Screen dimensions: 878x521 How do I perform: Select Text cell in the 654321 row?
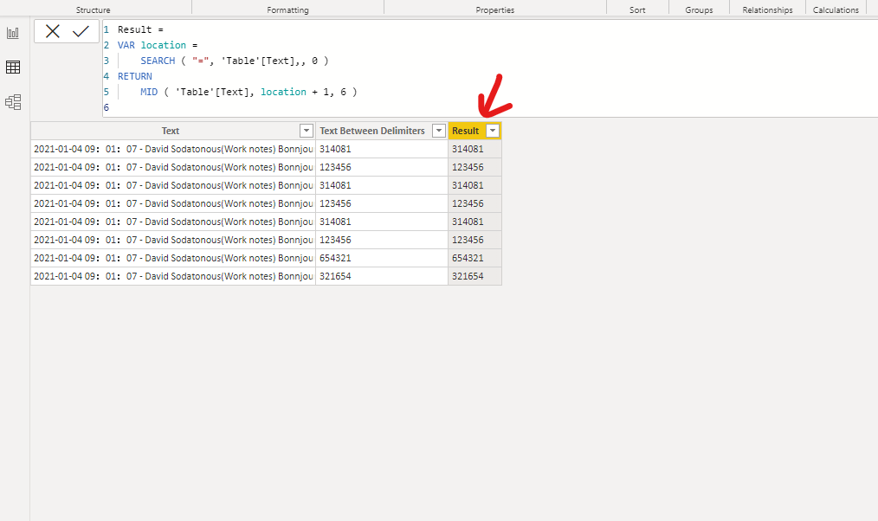173,258
